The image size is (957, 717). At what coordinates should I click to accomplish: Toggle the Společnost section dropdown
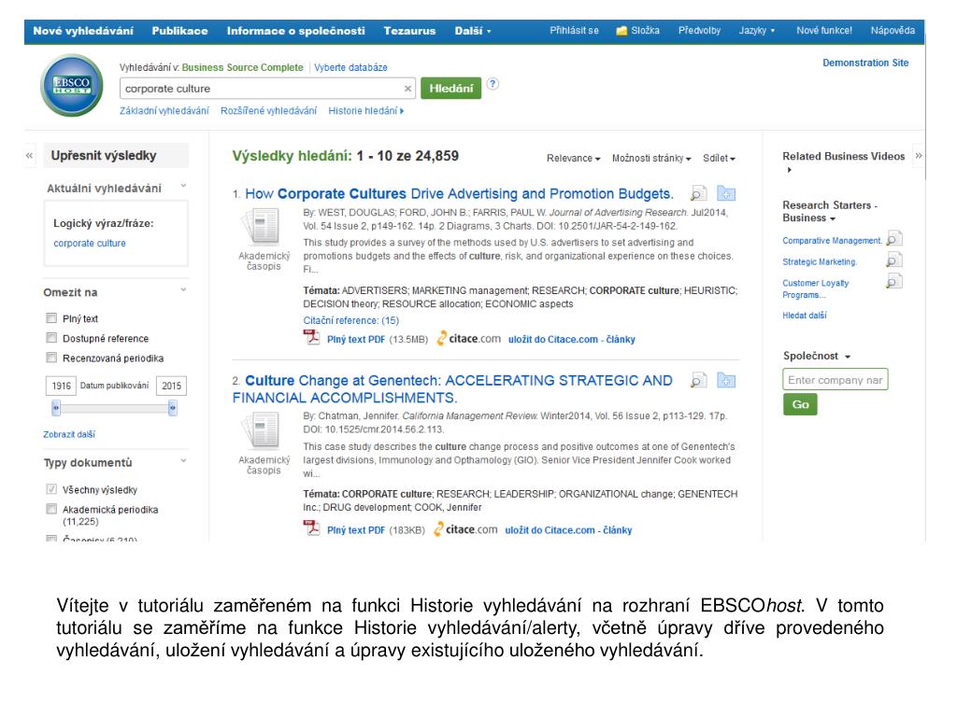(817, 356)
